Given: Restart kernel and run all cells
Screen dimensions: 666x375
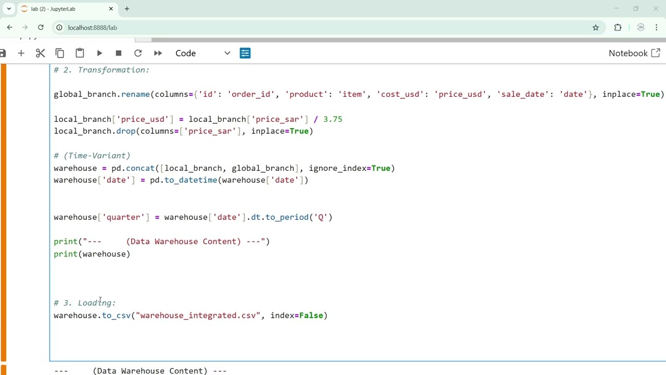Looking at the screenshot, I should click(158, 53).
